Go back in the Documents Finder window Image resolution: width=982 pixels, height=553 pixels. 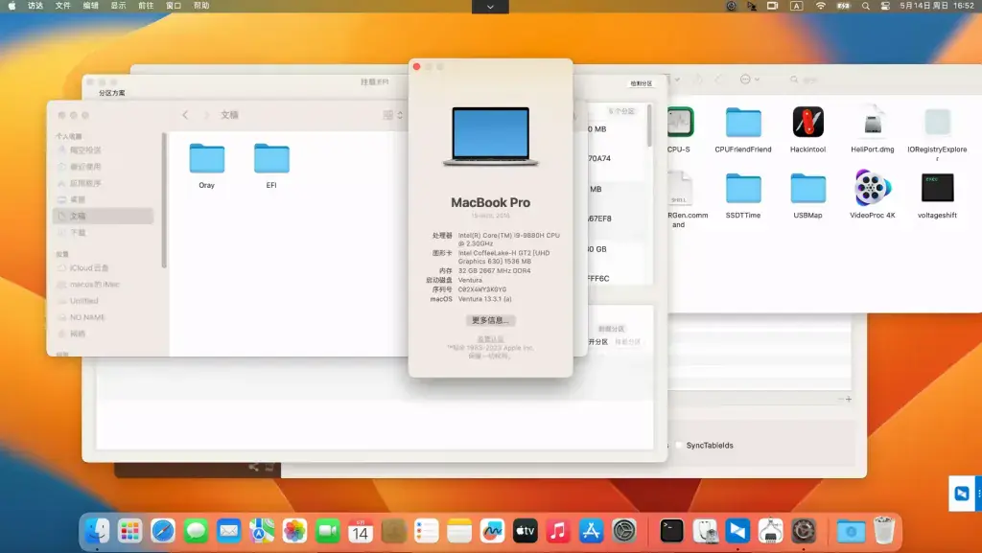click(185, 115)
